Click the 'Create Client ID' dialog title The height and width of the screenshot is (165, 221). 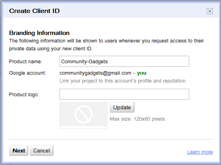[x=34, y=11]
